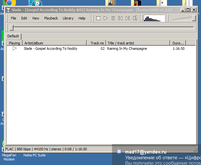Screen dimensions: 201x165
Task: Select the Default playlist tab
Action: [13, 36]
